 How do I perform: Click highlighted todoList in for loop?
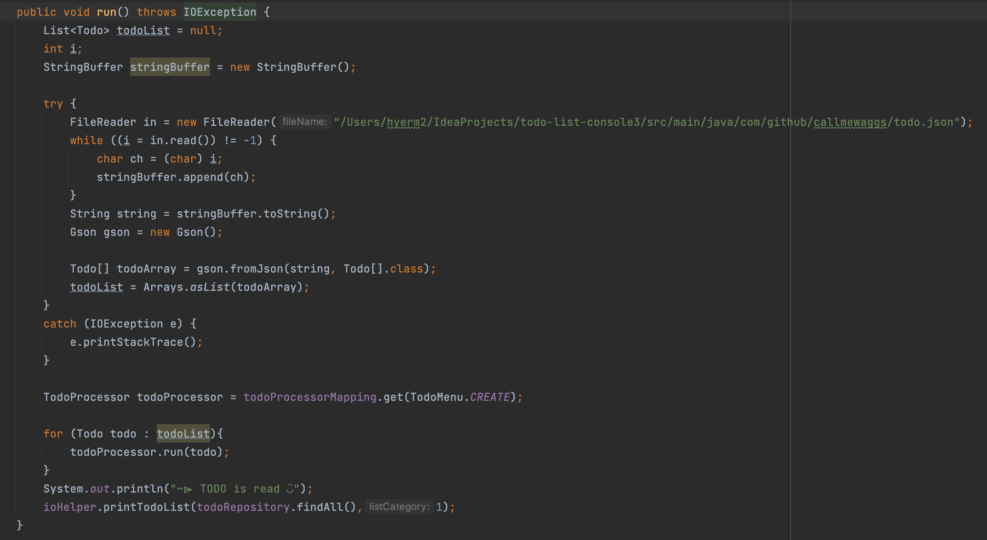[183, 434]
